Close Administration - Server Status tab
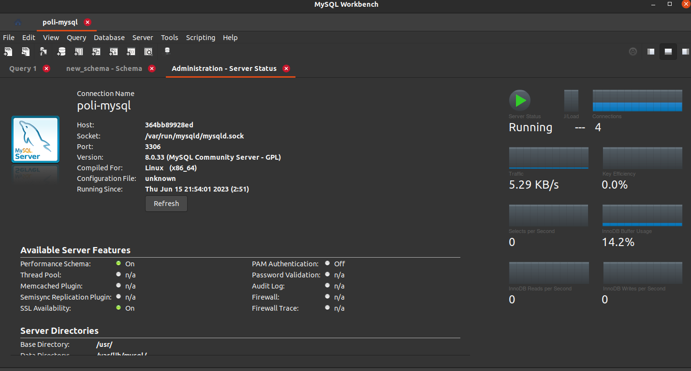The image size is (691, 371). tap(286, 69)
